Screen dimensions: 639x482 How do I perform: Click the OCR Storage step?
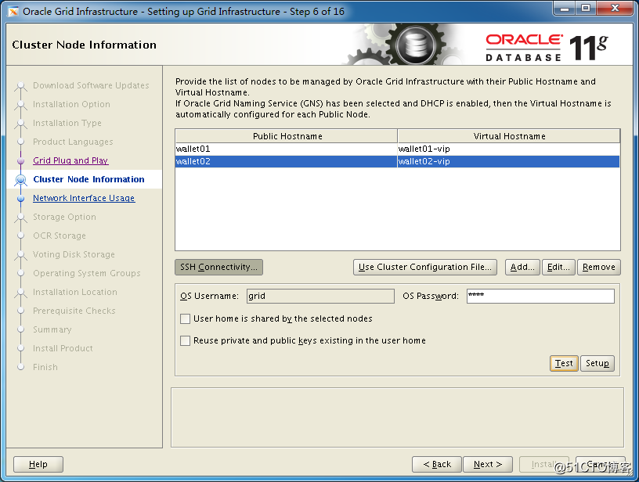point(60,236)
